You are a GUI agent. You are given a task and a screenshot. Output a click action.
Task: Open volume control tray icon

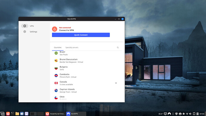coord(190,114)
